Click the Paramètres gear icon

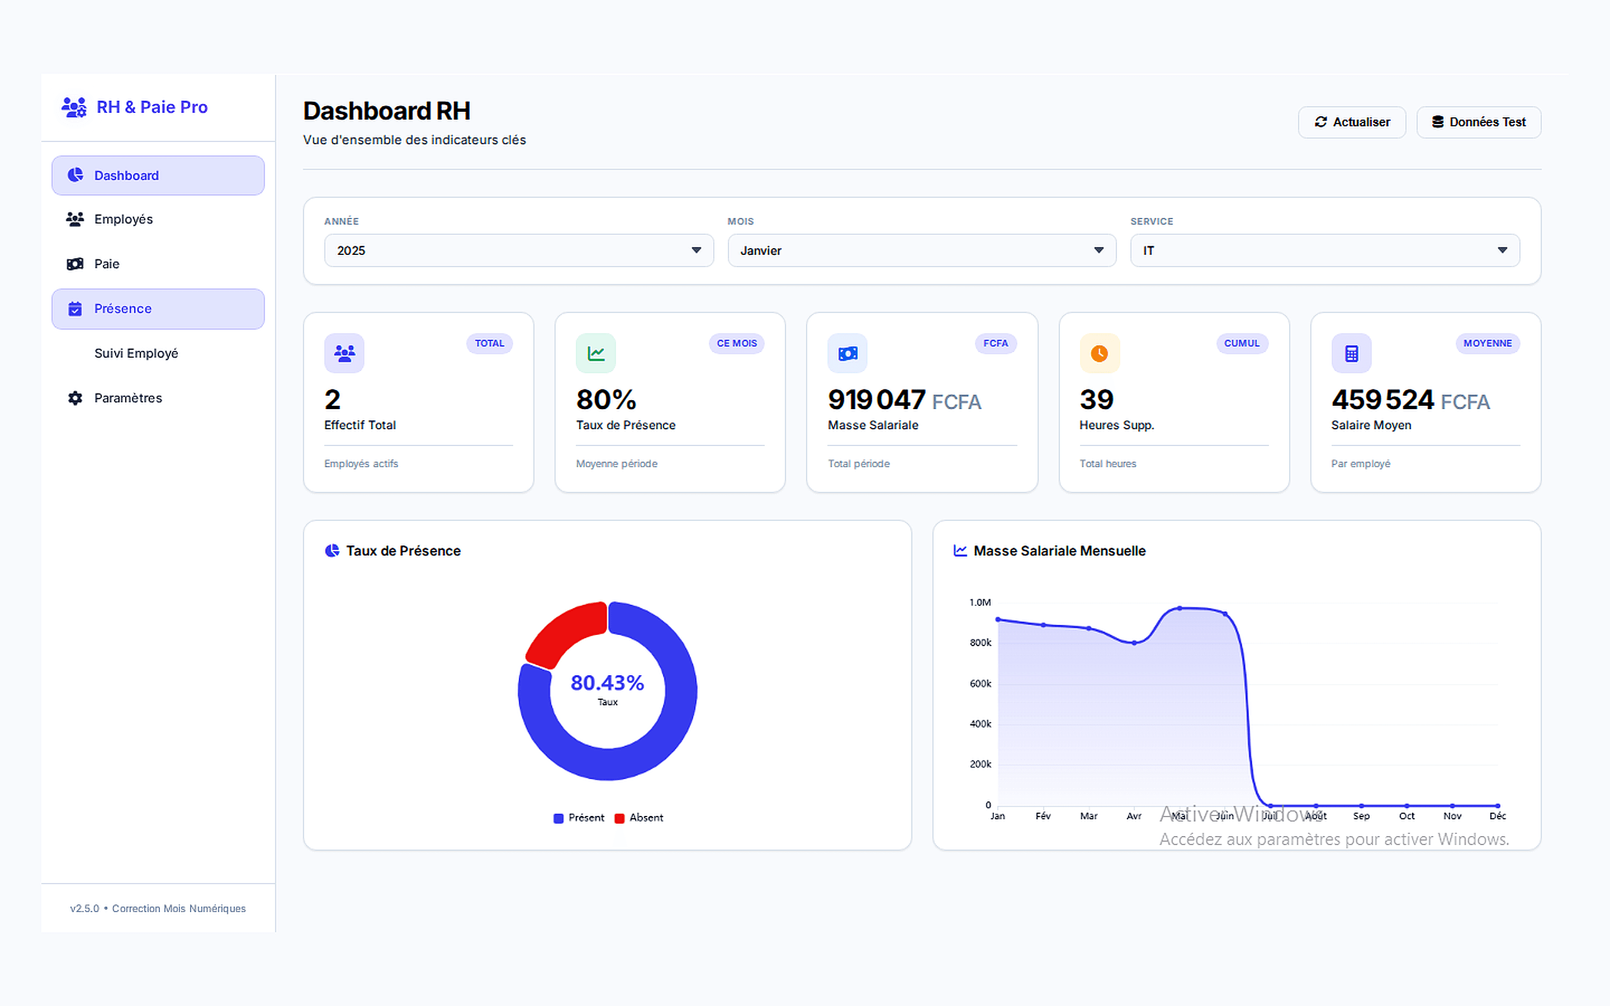pyautogui.click(x=74, y=397)
